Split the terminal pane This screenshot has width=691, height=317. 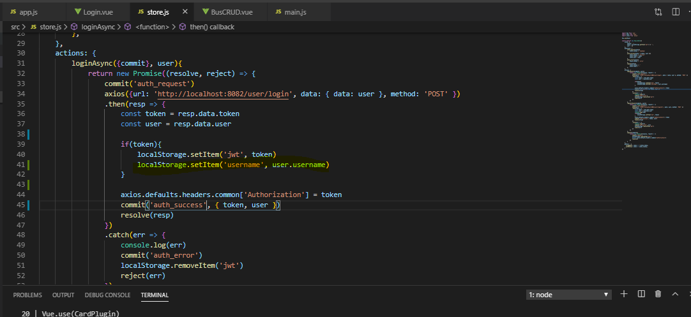click(x=641, y=294)
